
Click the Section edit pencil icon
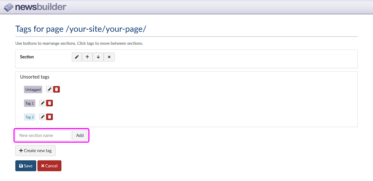(77, 57)
